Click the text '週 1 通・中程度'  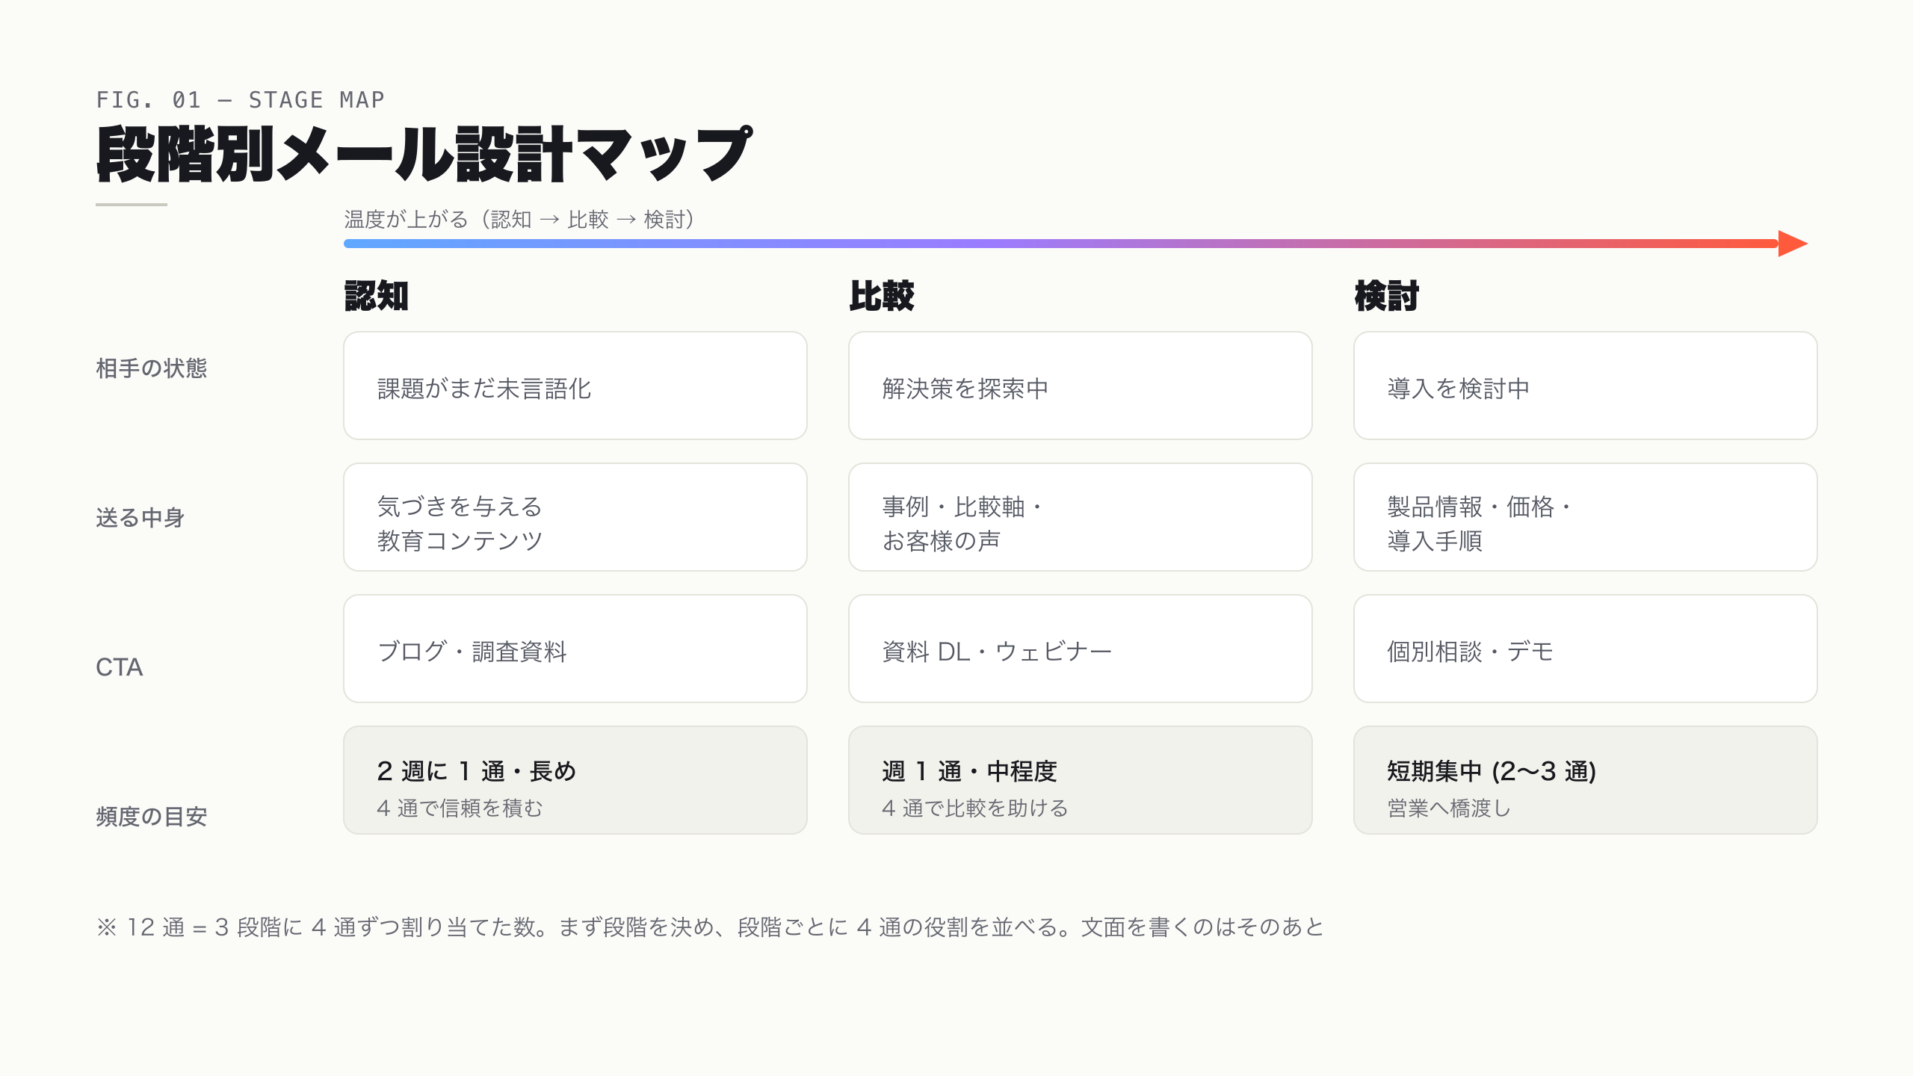pos(970,771)
